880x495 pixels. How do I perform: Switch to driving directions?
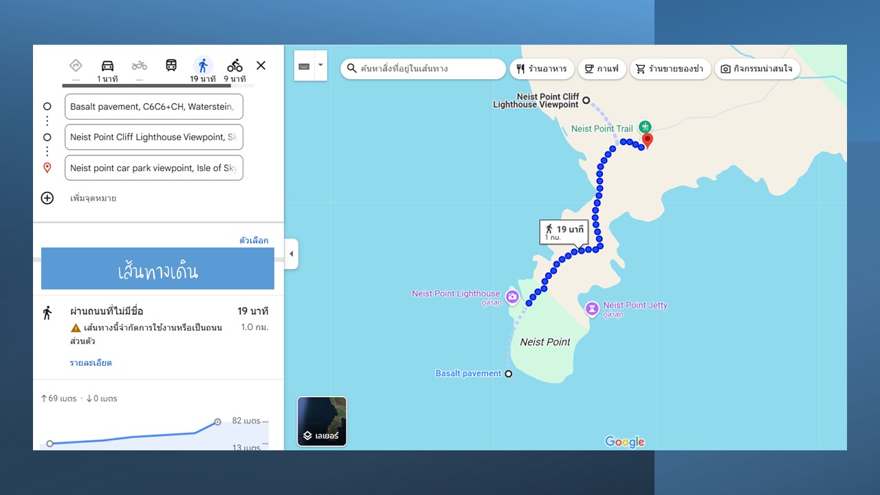(x=108, y=65)
